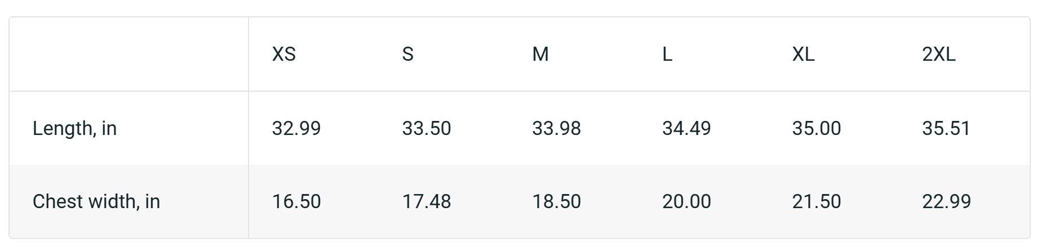The width and height of the screenshot is (1046, 252).
Task: Click the L length value 34.49
Action: [686, 128]
